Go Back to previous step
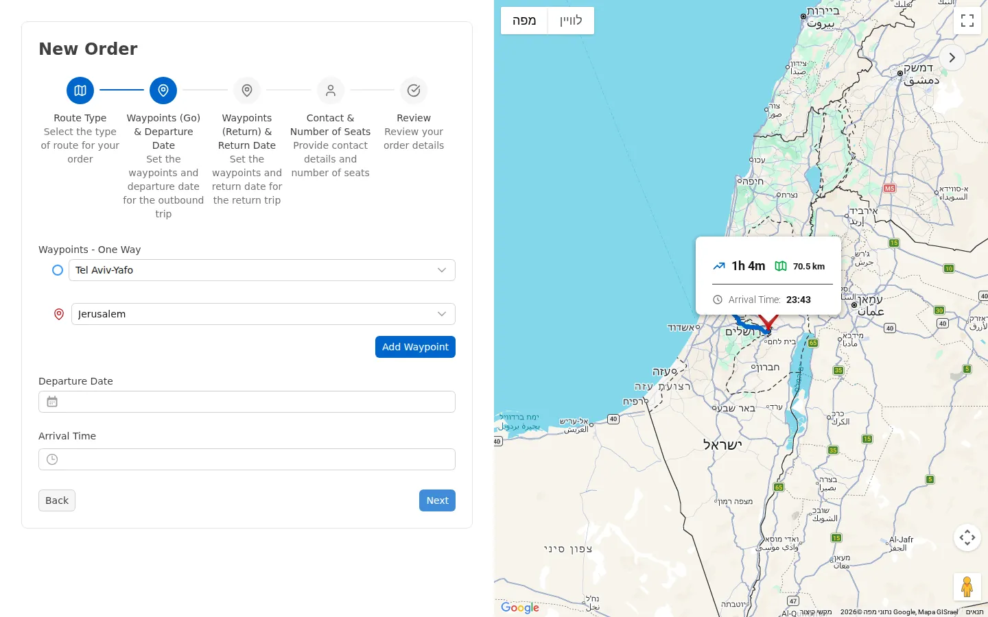 pyautogui.click(x=57, y=500)
